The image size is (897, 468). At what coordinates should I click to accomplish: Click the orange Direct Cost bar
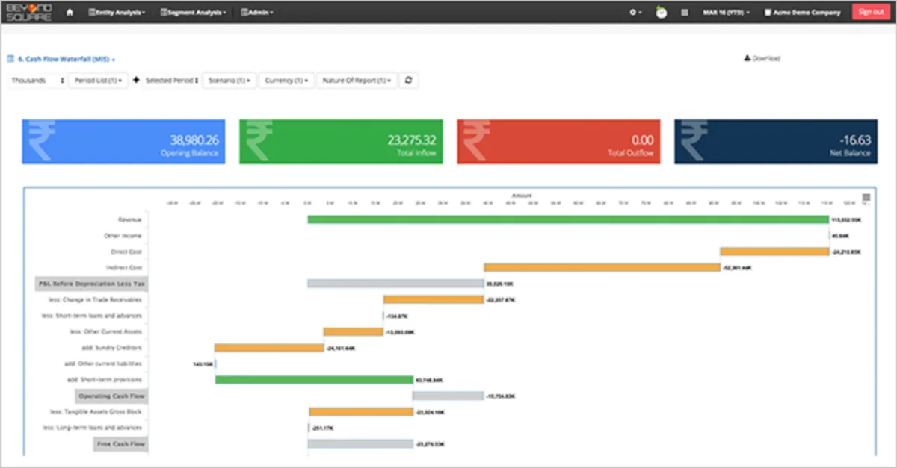click(x=774, y=252)
